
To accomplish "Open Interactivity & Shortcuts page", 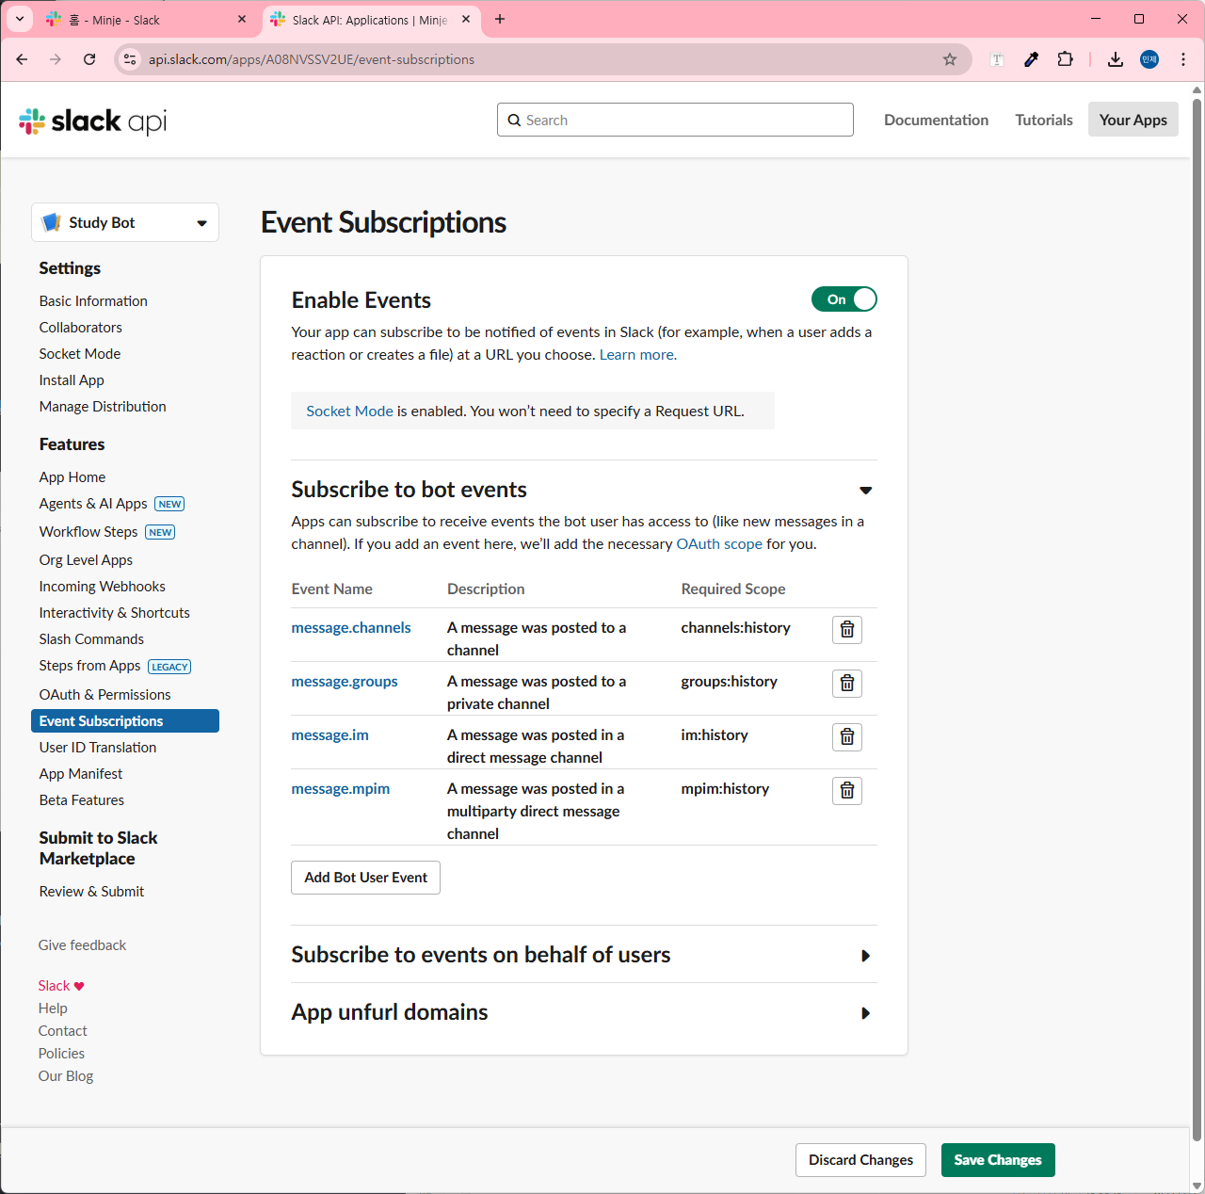I will tap(114, 613).
